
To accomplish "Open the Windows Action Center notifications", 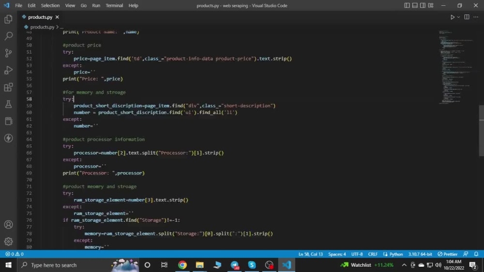I will (473, 265).
